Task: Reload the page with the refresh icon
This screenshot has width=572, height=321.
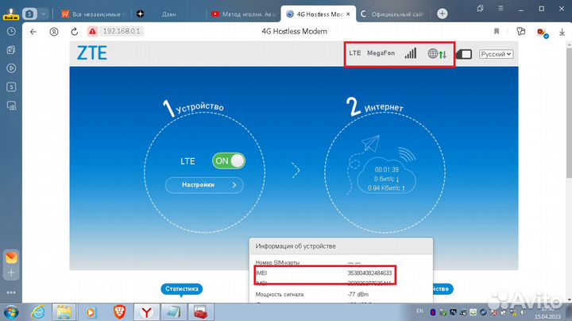Action: pos(75,32)
